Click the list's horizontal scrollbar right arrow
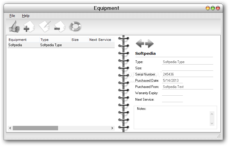The height and width of the screenshot is (146, 229). (x=112, y=128)
